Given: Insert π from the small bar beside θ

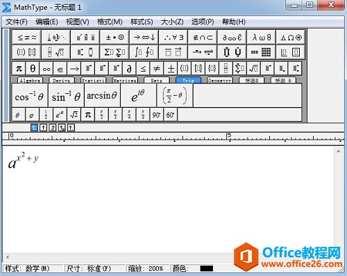Looking at the screenshot, I should (19, 69).
